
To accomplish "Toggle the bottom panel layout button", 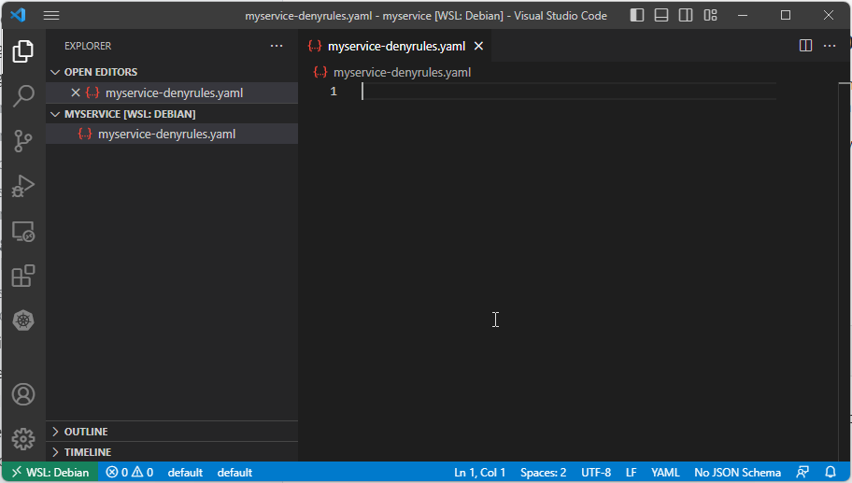I will [661, 16].
